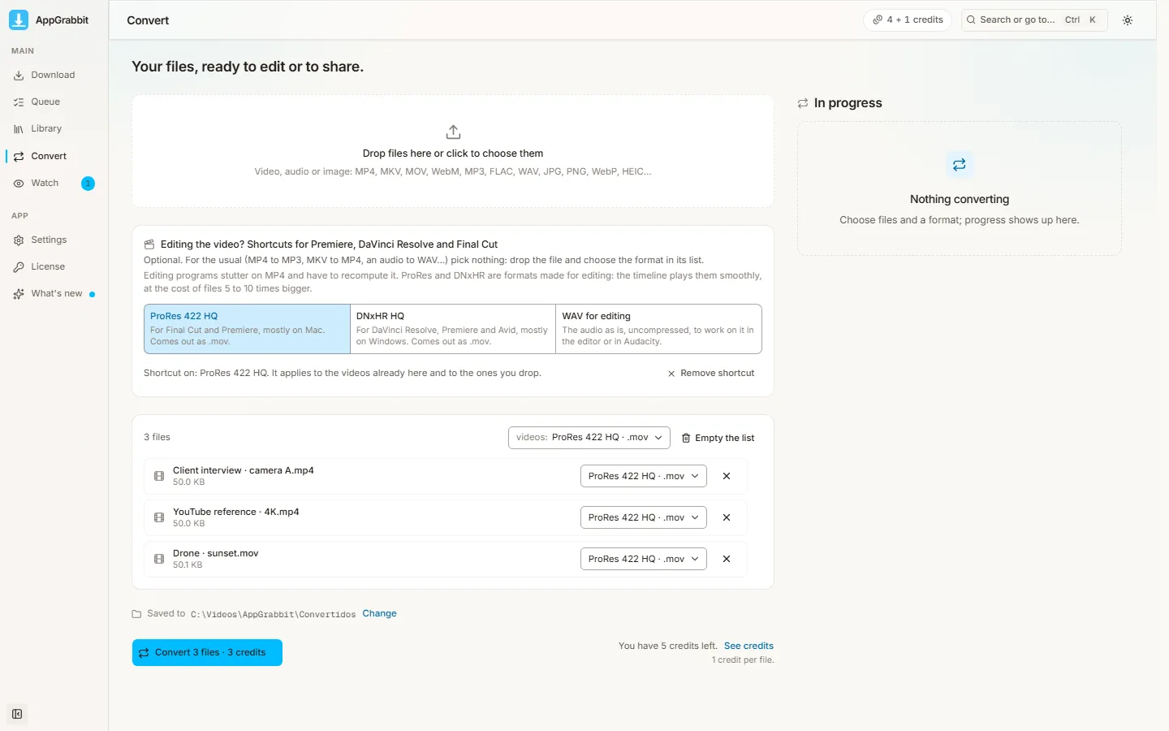1169x731 pixels.
Task: Open Settings from the sidebar
Action: coord(54,240)
